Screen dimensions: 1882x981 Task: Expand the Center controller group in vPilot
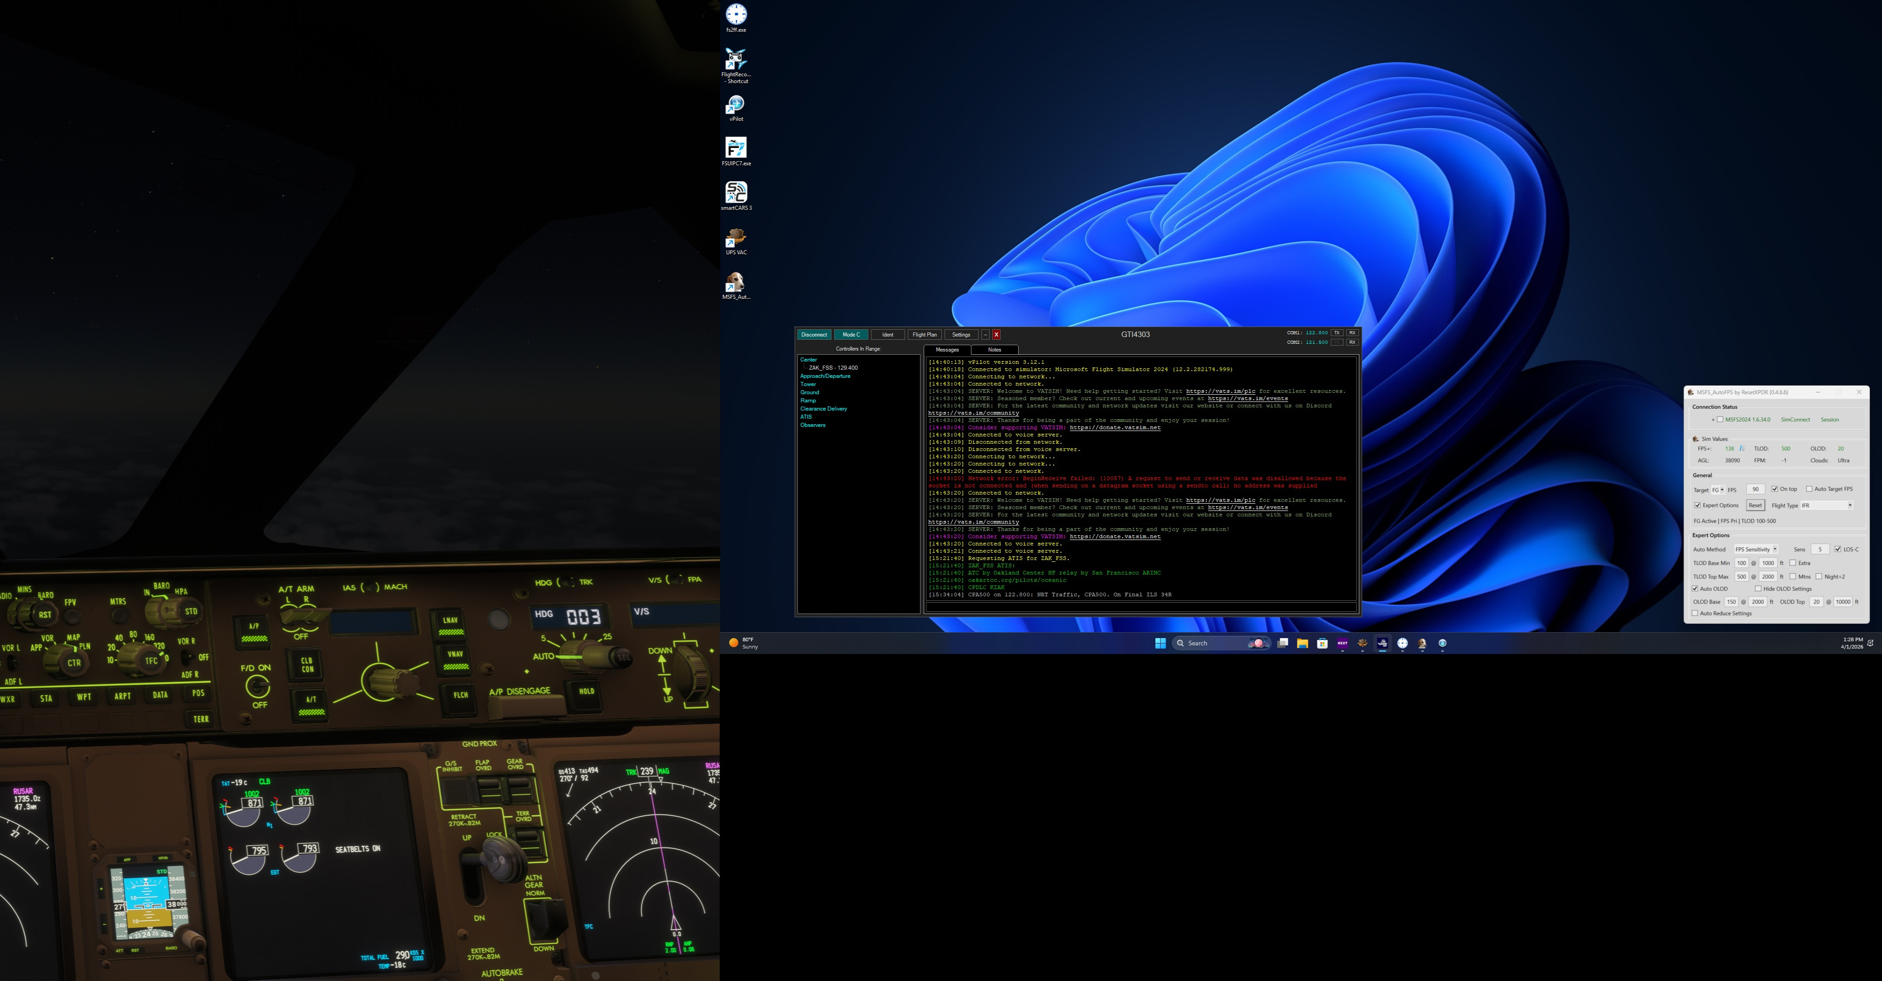[x=808, y=359]
